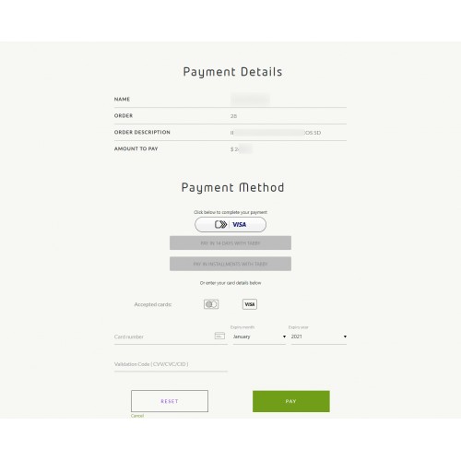Click the arrow beside 2021 expiry year
The height and width of the screenshot is (461, 461).
pos(345,337)
